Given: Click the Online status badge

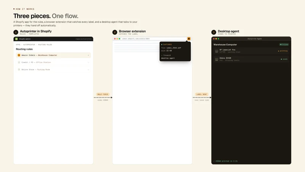Looking at the screenshot, I should click(284, 44).
